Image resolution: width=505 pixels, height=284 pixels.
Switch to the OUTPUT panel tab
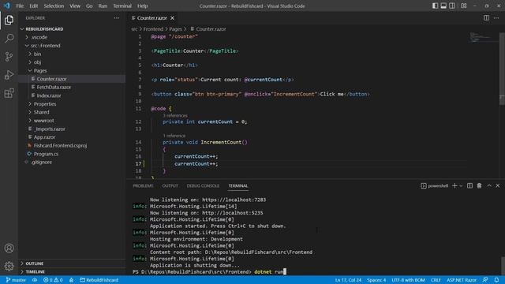[170, 186]
